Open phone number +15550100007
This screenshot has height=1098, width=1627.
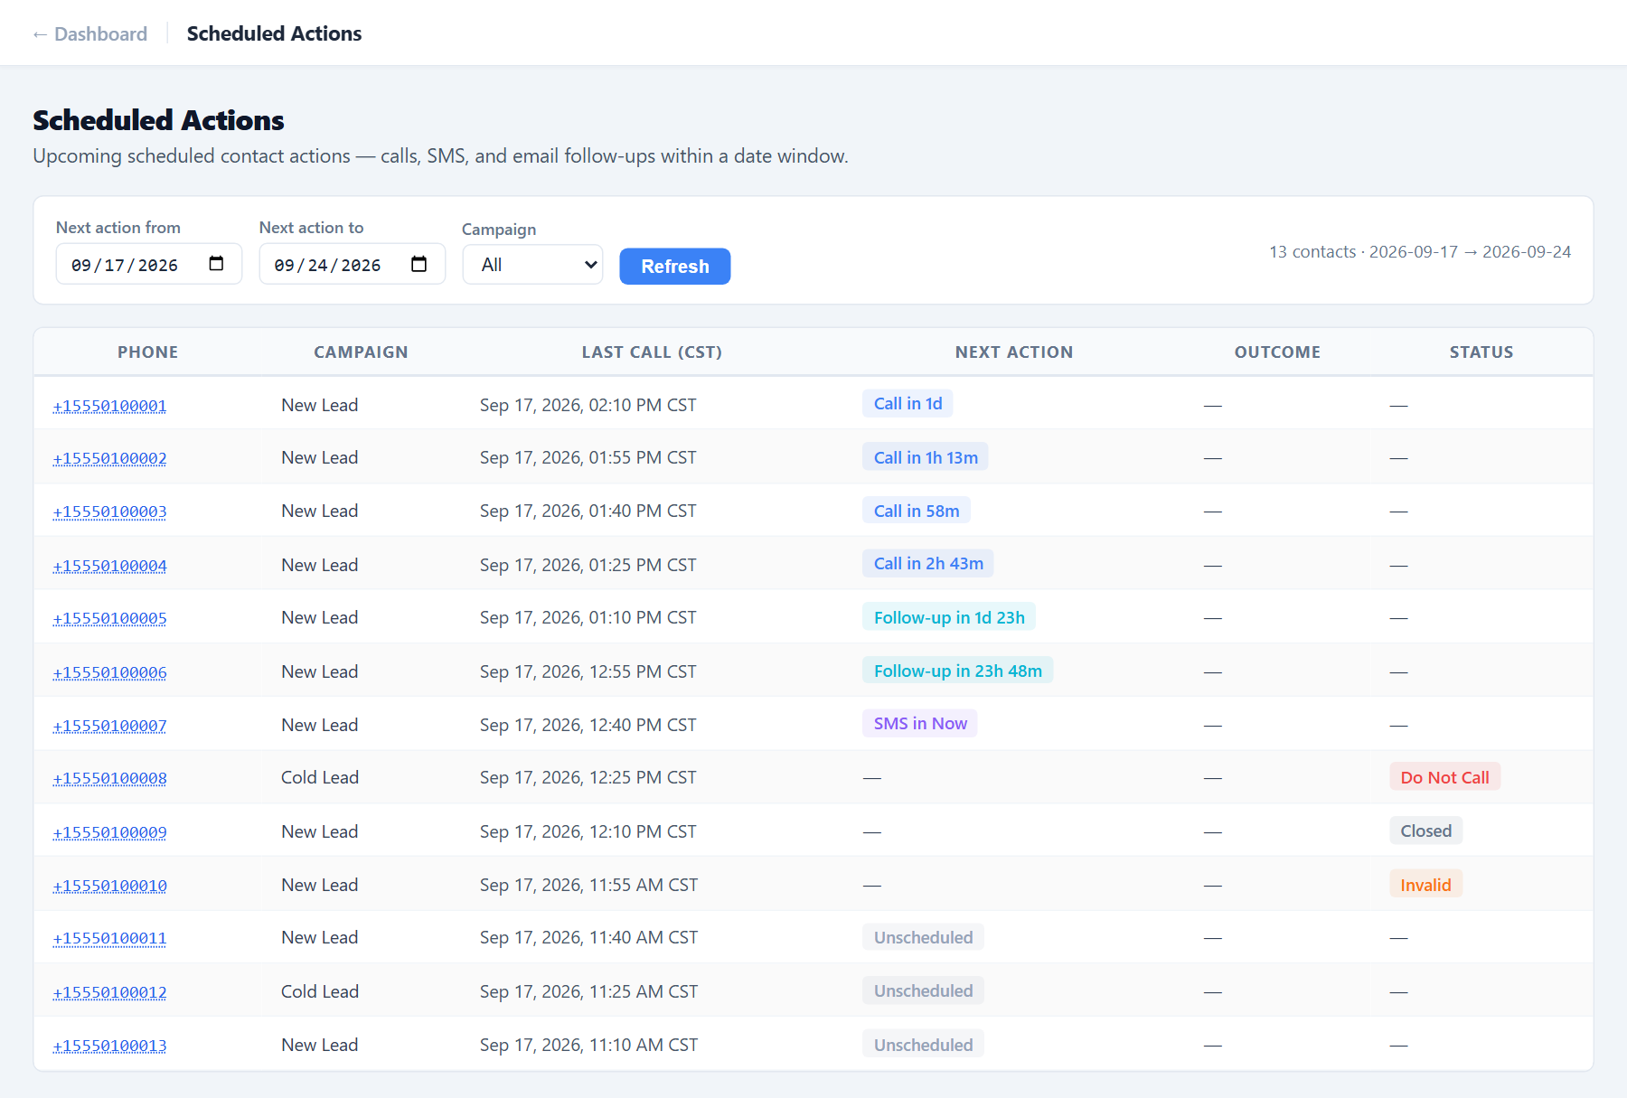pyautogui.click(x=109, y=726)
